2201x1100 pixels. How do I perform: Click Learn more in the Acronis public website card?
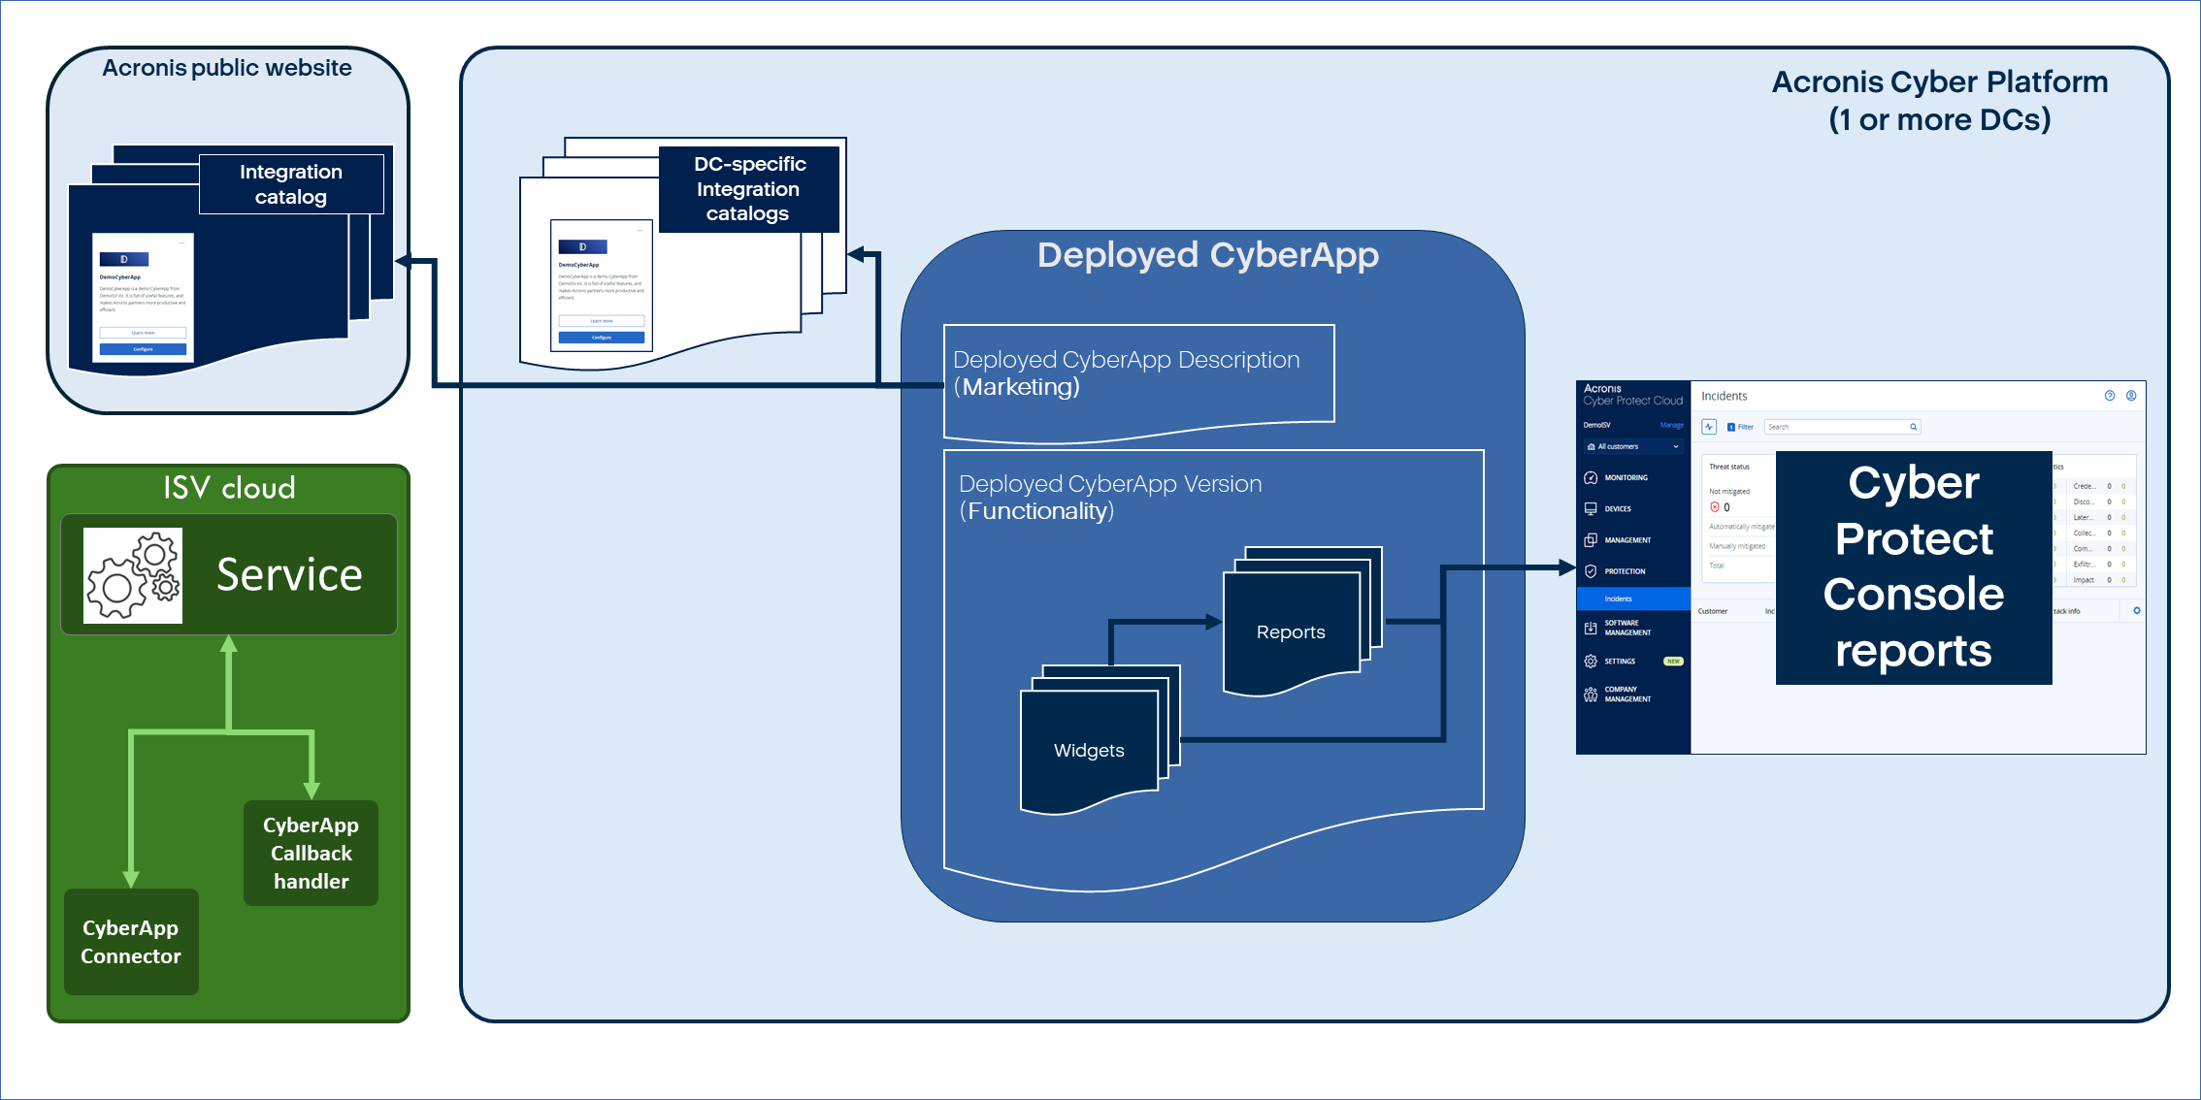point(143,333)
